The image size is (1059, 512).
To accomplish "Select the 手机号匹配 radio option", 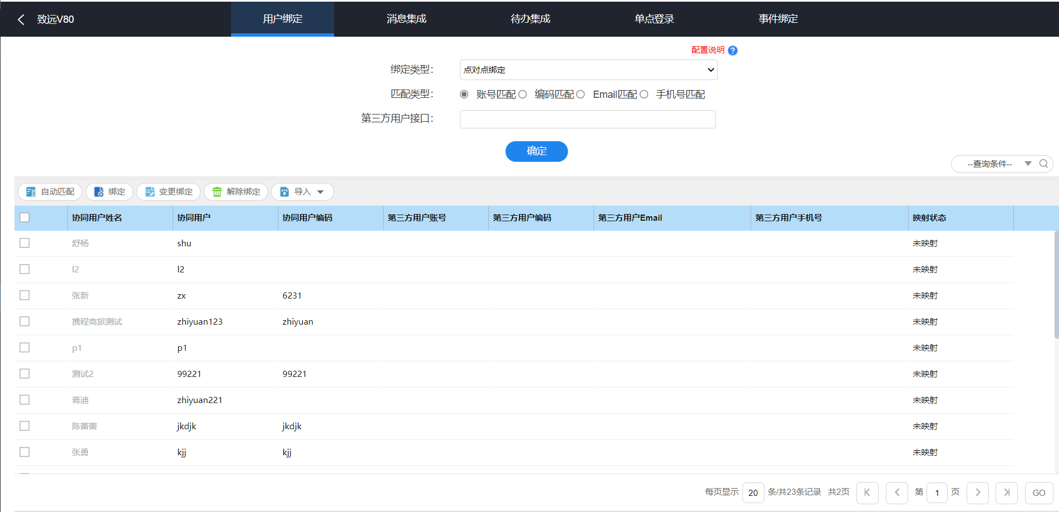I will (x=644, y=95).
